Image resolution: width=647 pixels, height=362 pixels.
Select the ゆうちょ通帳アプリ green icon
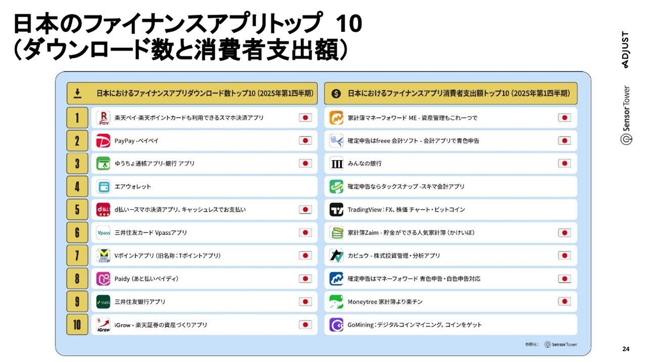click(103, 164)
